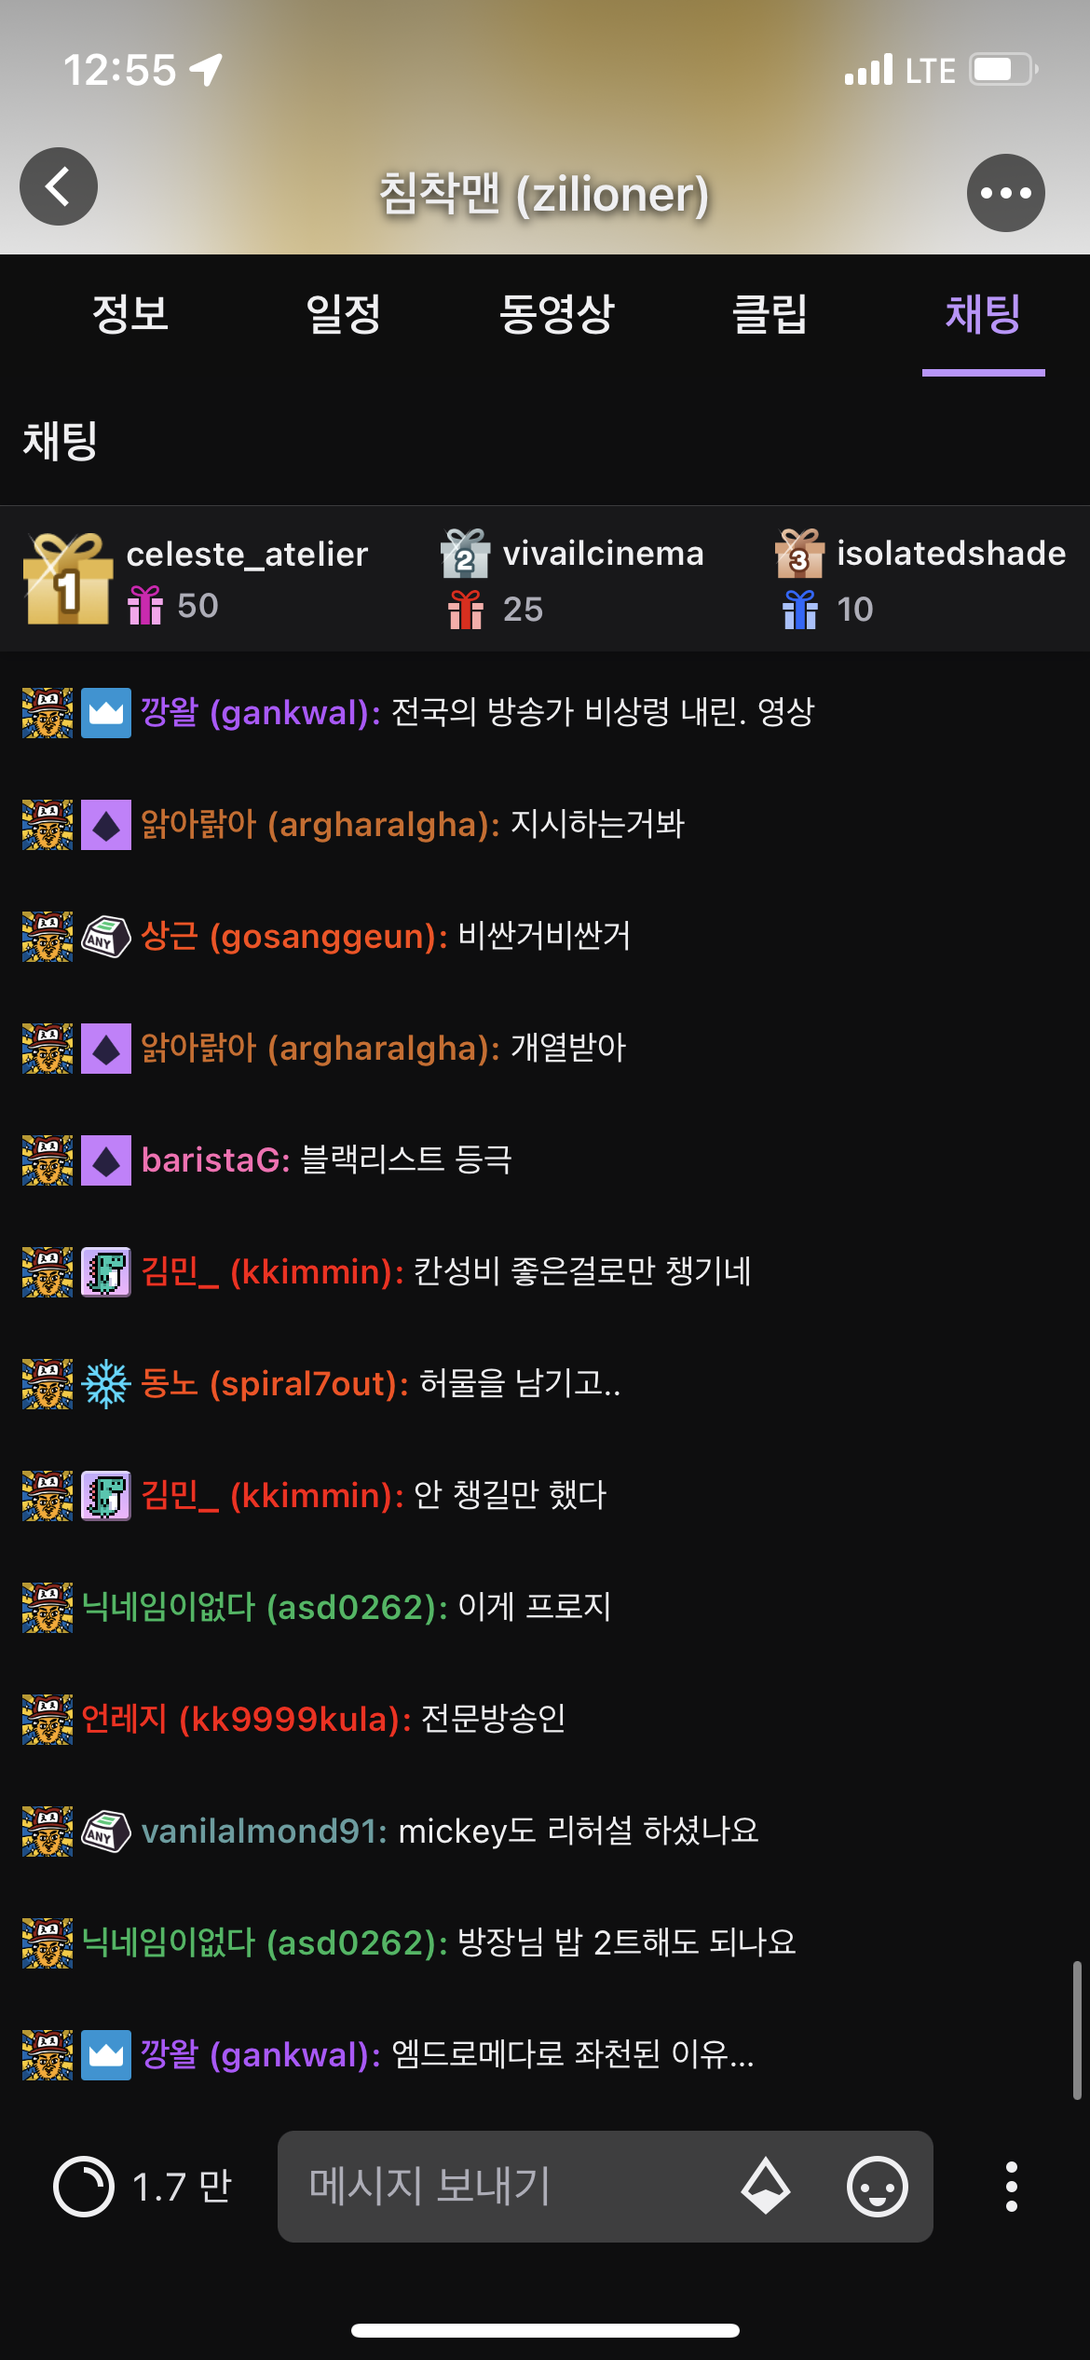The height and width of the screenshot is (2360, 1090).
Task: Tap the gold number one gift badge
Action: click(65, 579)
